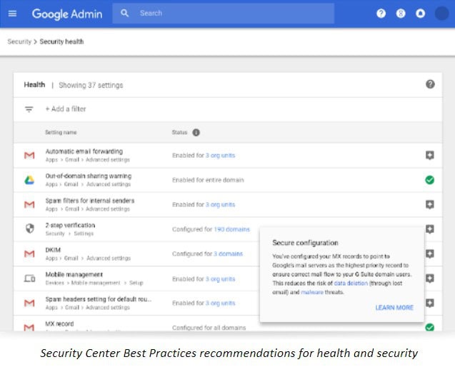Open 2-step verification setting
The height and width of the screenshot is (367, 455).
[x=70, y=225]
